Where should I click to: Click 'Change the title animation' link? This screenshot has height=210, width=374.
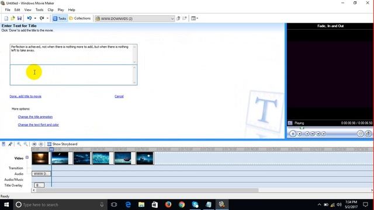click(x=35, y=117)
